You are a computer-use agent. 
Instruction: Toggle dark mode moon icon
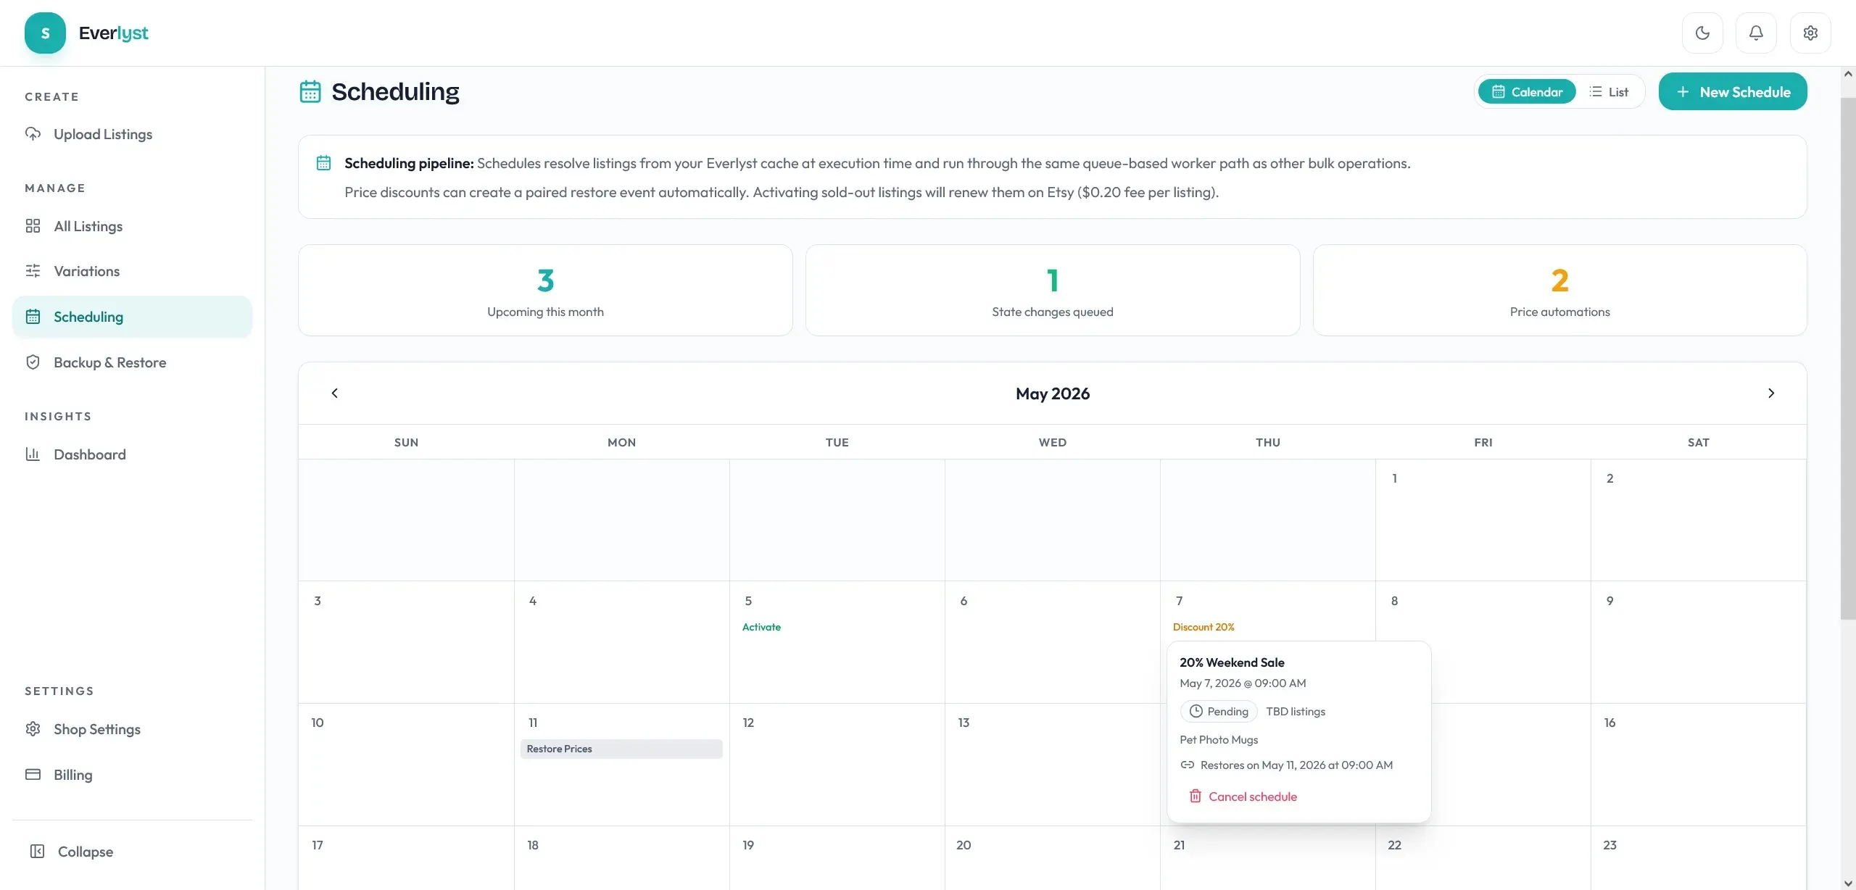pos(1702,33)
